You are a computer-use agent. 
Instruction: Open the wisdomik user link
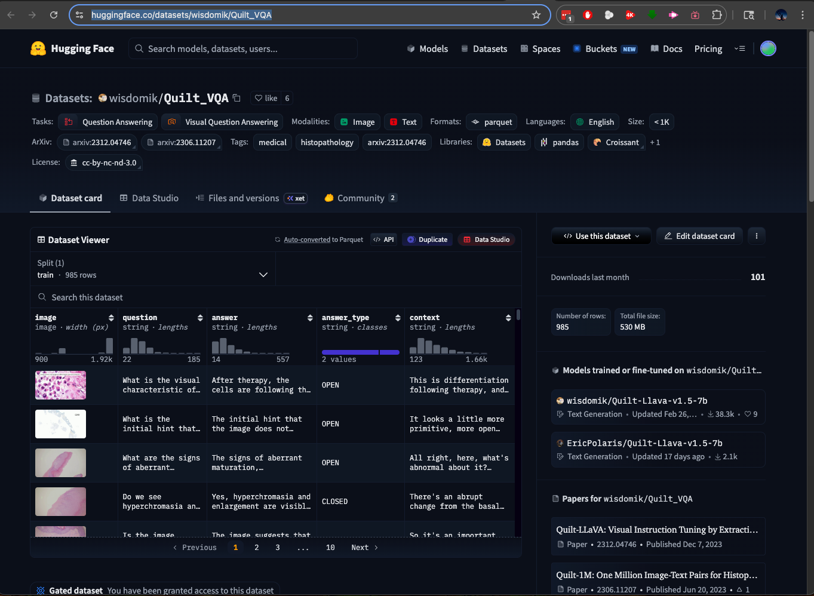[x=134, y=98]
